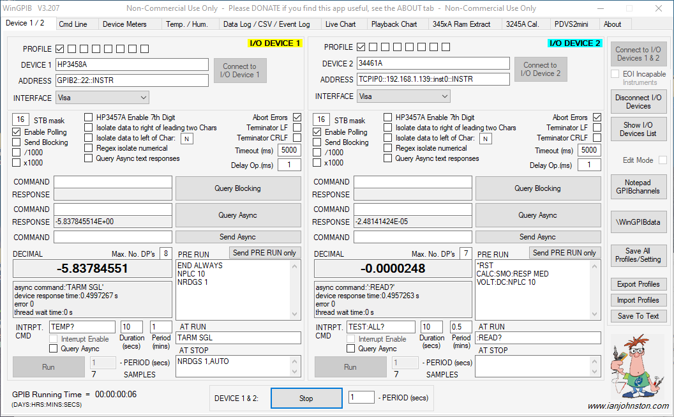Click the cartoon technician mascot image
Image resolution: width=674 pixels, height=417 pixels.
tap(638, 367)
